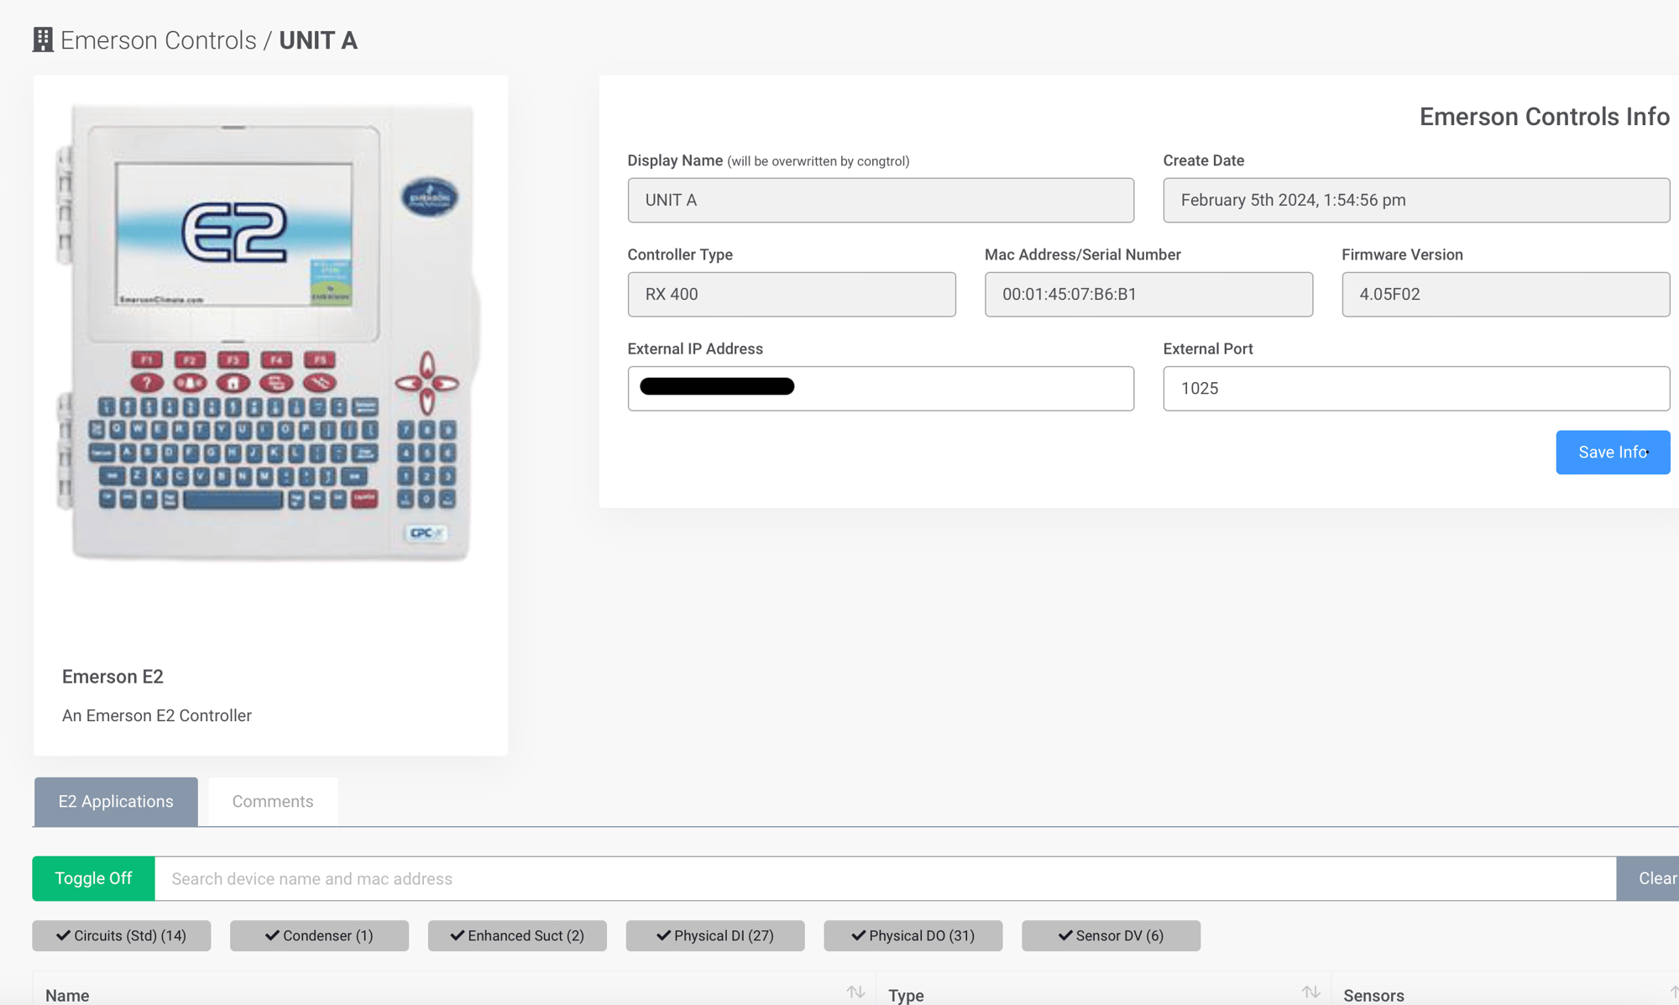1679x1005 pixels.
Task: Open the Emerson Controls breadcrumb link
Action: tap(158, 40)
